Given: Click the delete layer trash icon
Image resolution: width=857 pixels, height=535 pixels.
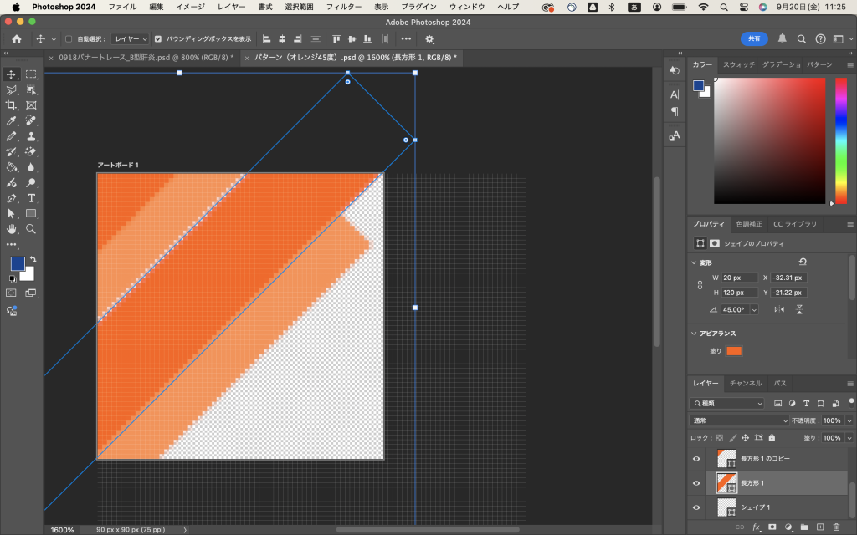Looking at the screenshot, I should pos(836,527).
